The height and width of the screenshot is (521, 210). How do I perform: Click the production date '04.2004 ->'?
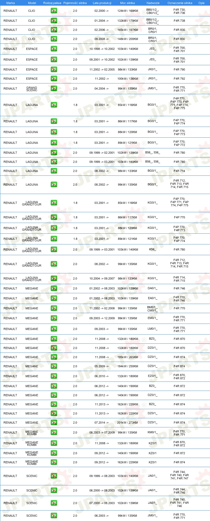point(102,89)
